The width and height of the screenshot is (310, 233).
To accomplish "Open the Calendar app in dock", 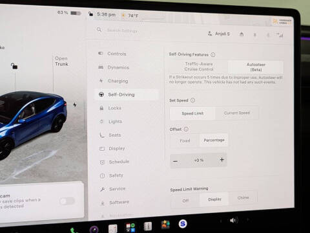I will pos(112,228).
